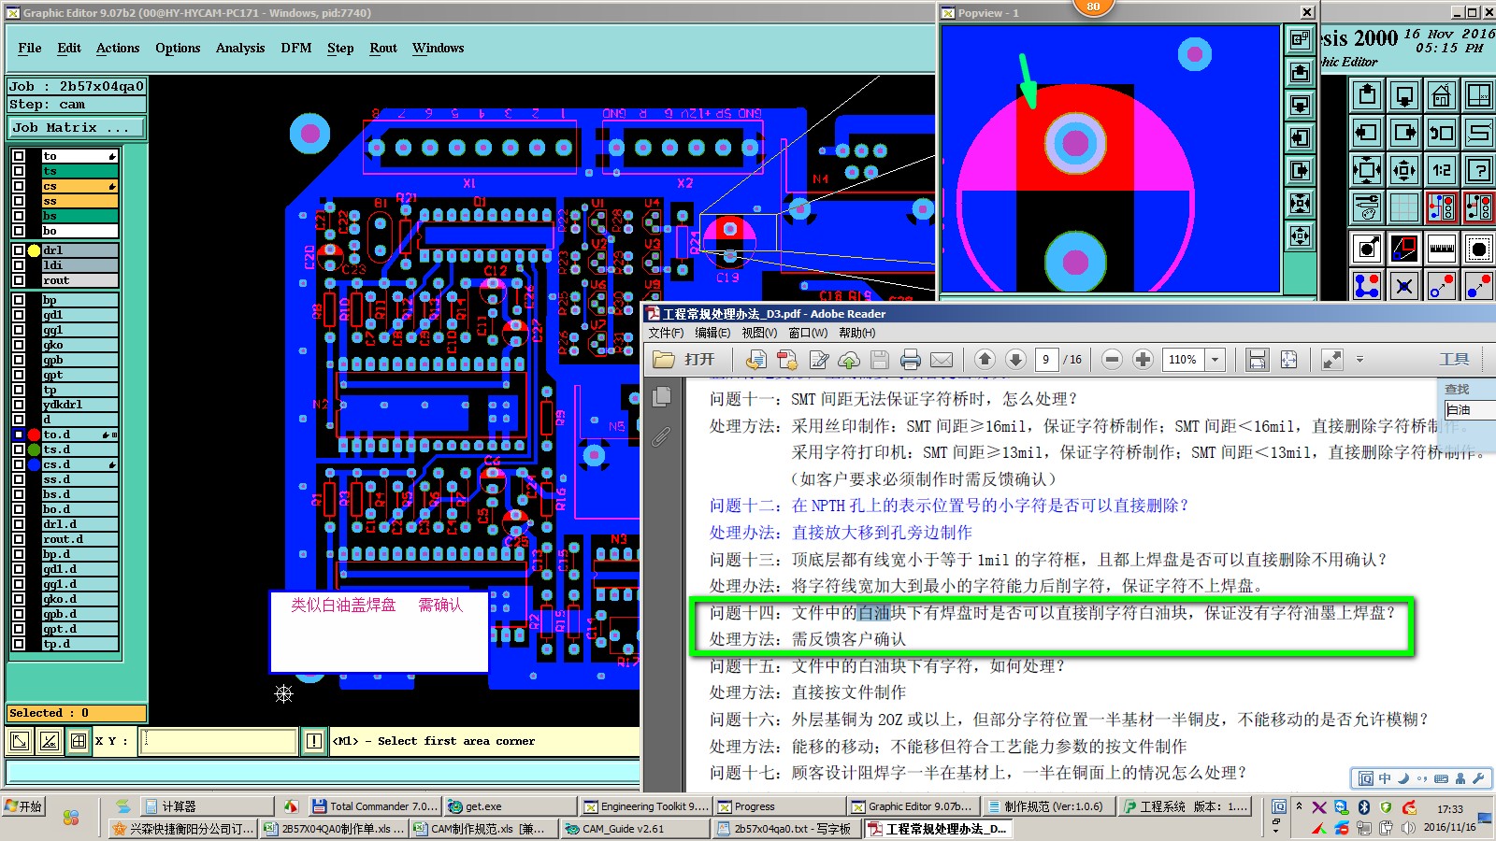The height and width of the screenshot is (841, 1496).
Task: Switch to Total Commander taskbar button
Action: 374,806
